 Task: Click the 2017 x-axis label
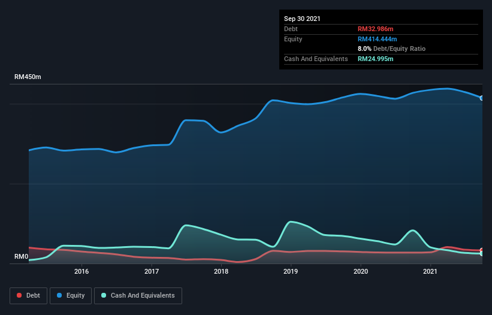pos(152,271)
